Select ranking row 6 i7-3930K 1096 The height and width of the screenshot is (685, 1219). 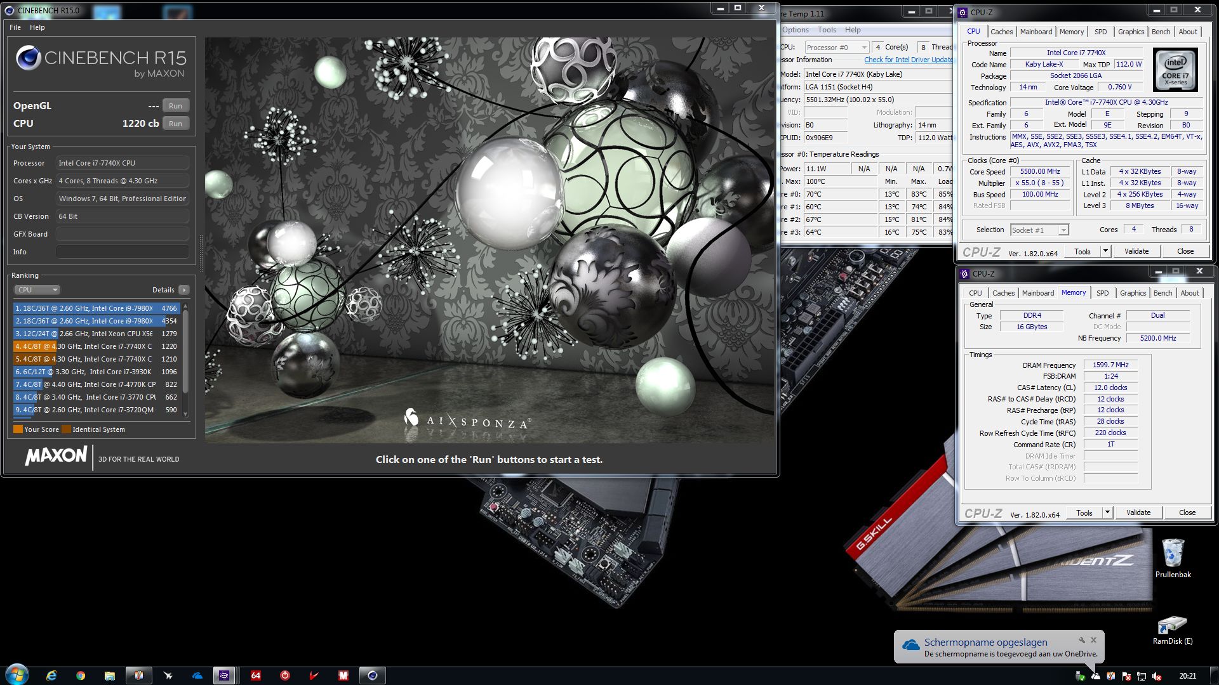(97, 372)
